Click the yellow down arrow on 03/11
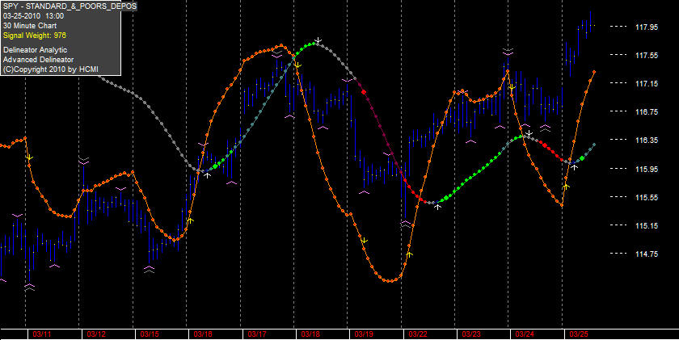 click(x=29, y=157)
